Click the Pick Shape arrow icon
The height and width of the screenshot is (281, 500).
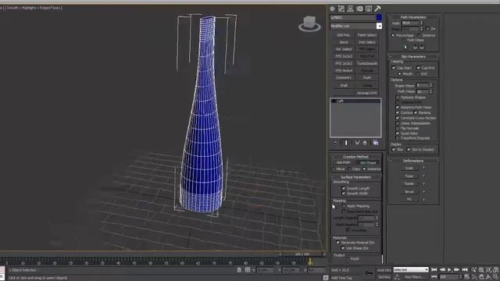point(405,48)
